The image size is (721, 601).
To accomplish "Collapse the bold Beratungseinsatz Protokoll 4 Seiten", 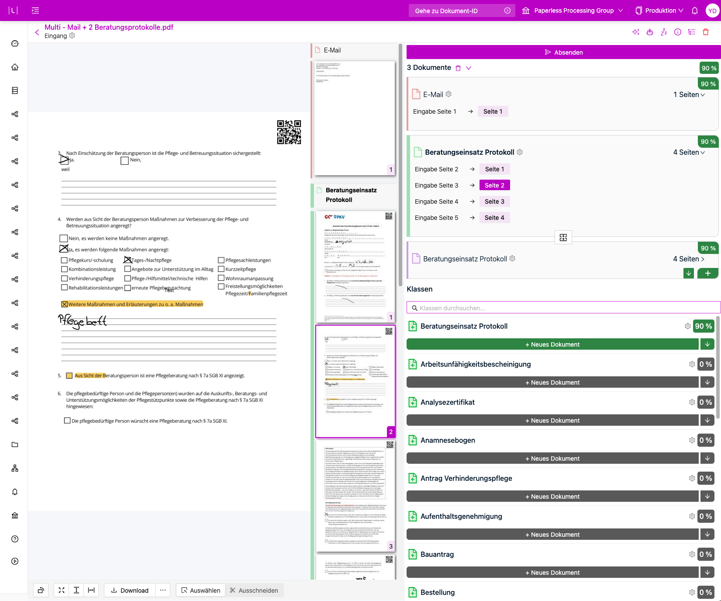I will click(689, 152).
